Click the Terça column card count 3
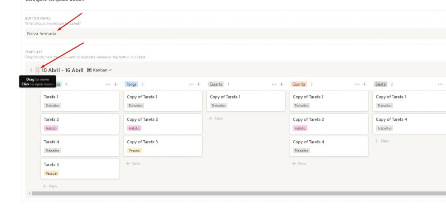Screen dimensions: 446x220 point(142,84)
